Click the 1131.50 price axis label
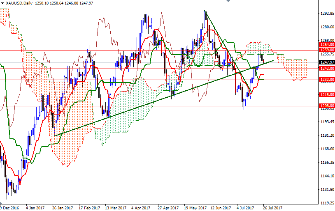This screenshot has height=211, width=335. point(327,190)
